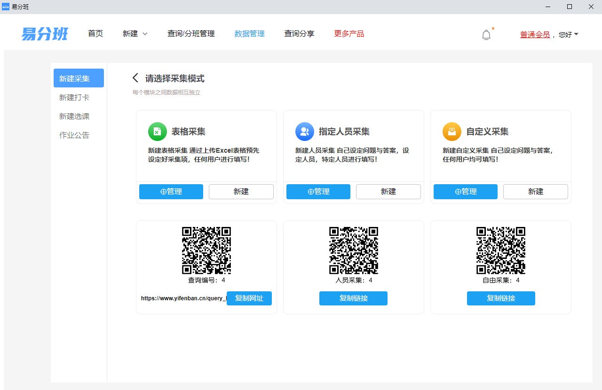Click the 指定人员采集 card title
Image resolution: width=602 pixels, height=390 pixels.
(344, 132)
